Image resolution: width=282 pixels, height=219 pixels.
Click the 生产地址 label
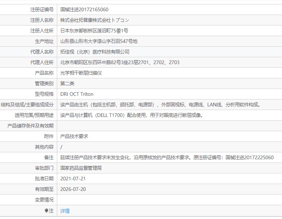(x=44, y=41)
